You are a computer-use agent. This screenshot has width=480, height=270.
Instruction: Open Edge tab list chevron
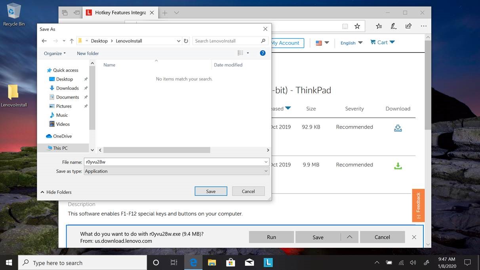(177, 13)
